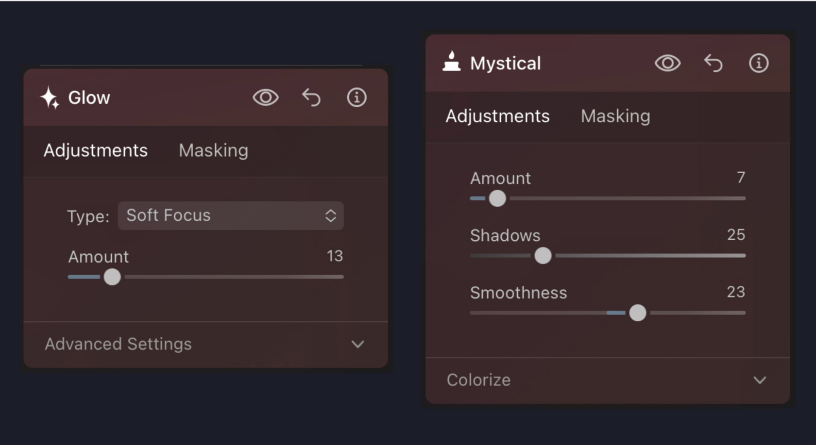Select Adjustments tab in Glow panel
The height and width of the screenshot is (445, 816).
coord(96,150)
